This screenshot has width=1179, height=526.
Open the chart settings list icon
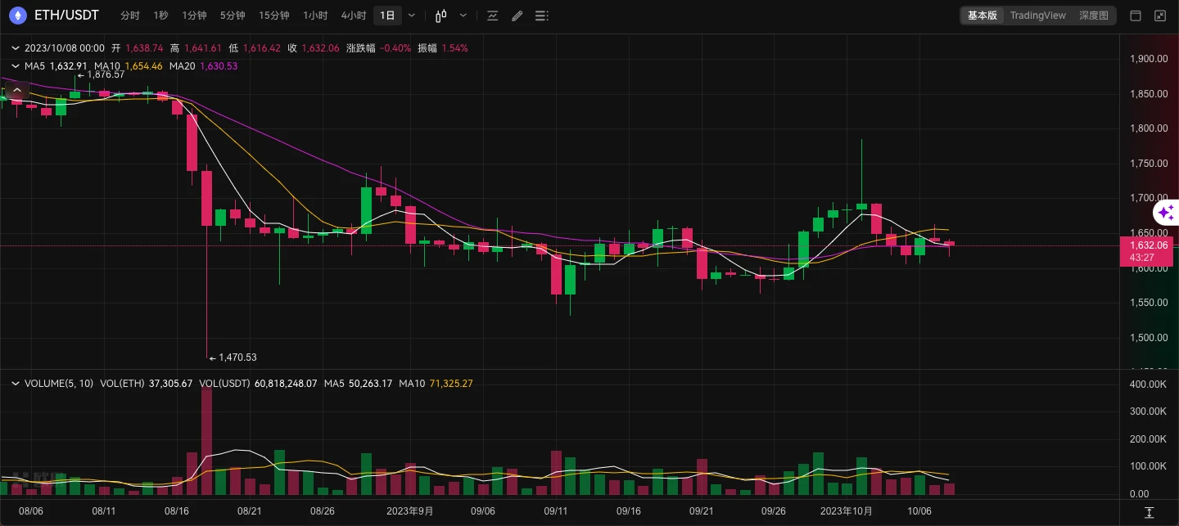click(x=541, y=16)
